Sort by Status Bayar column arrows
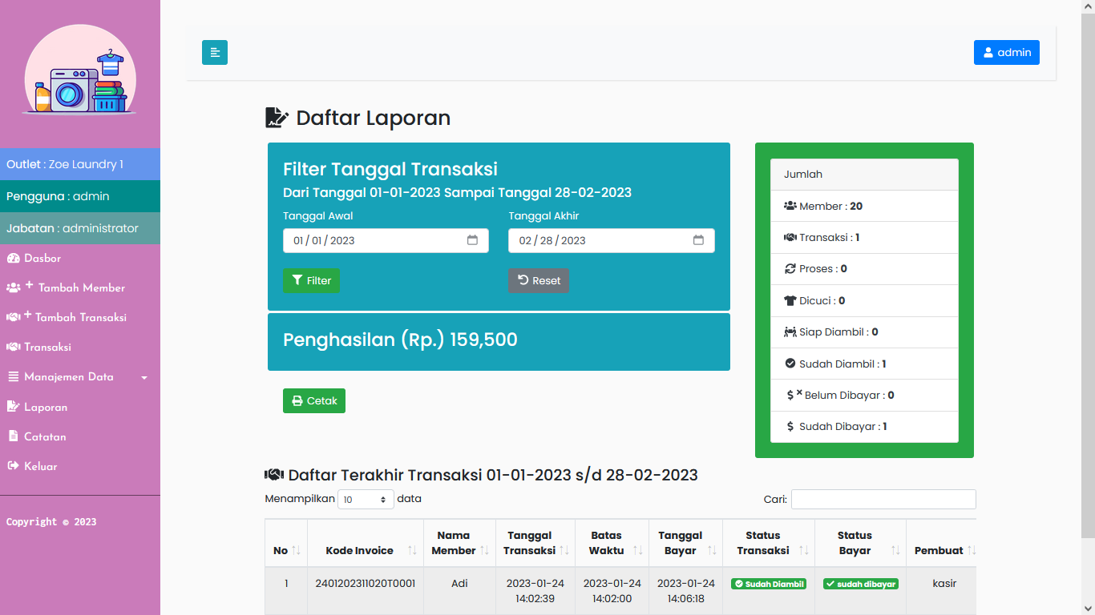 point(895,550)
